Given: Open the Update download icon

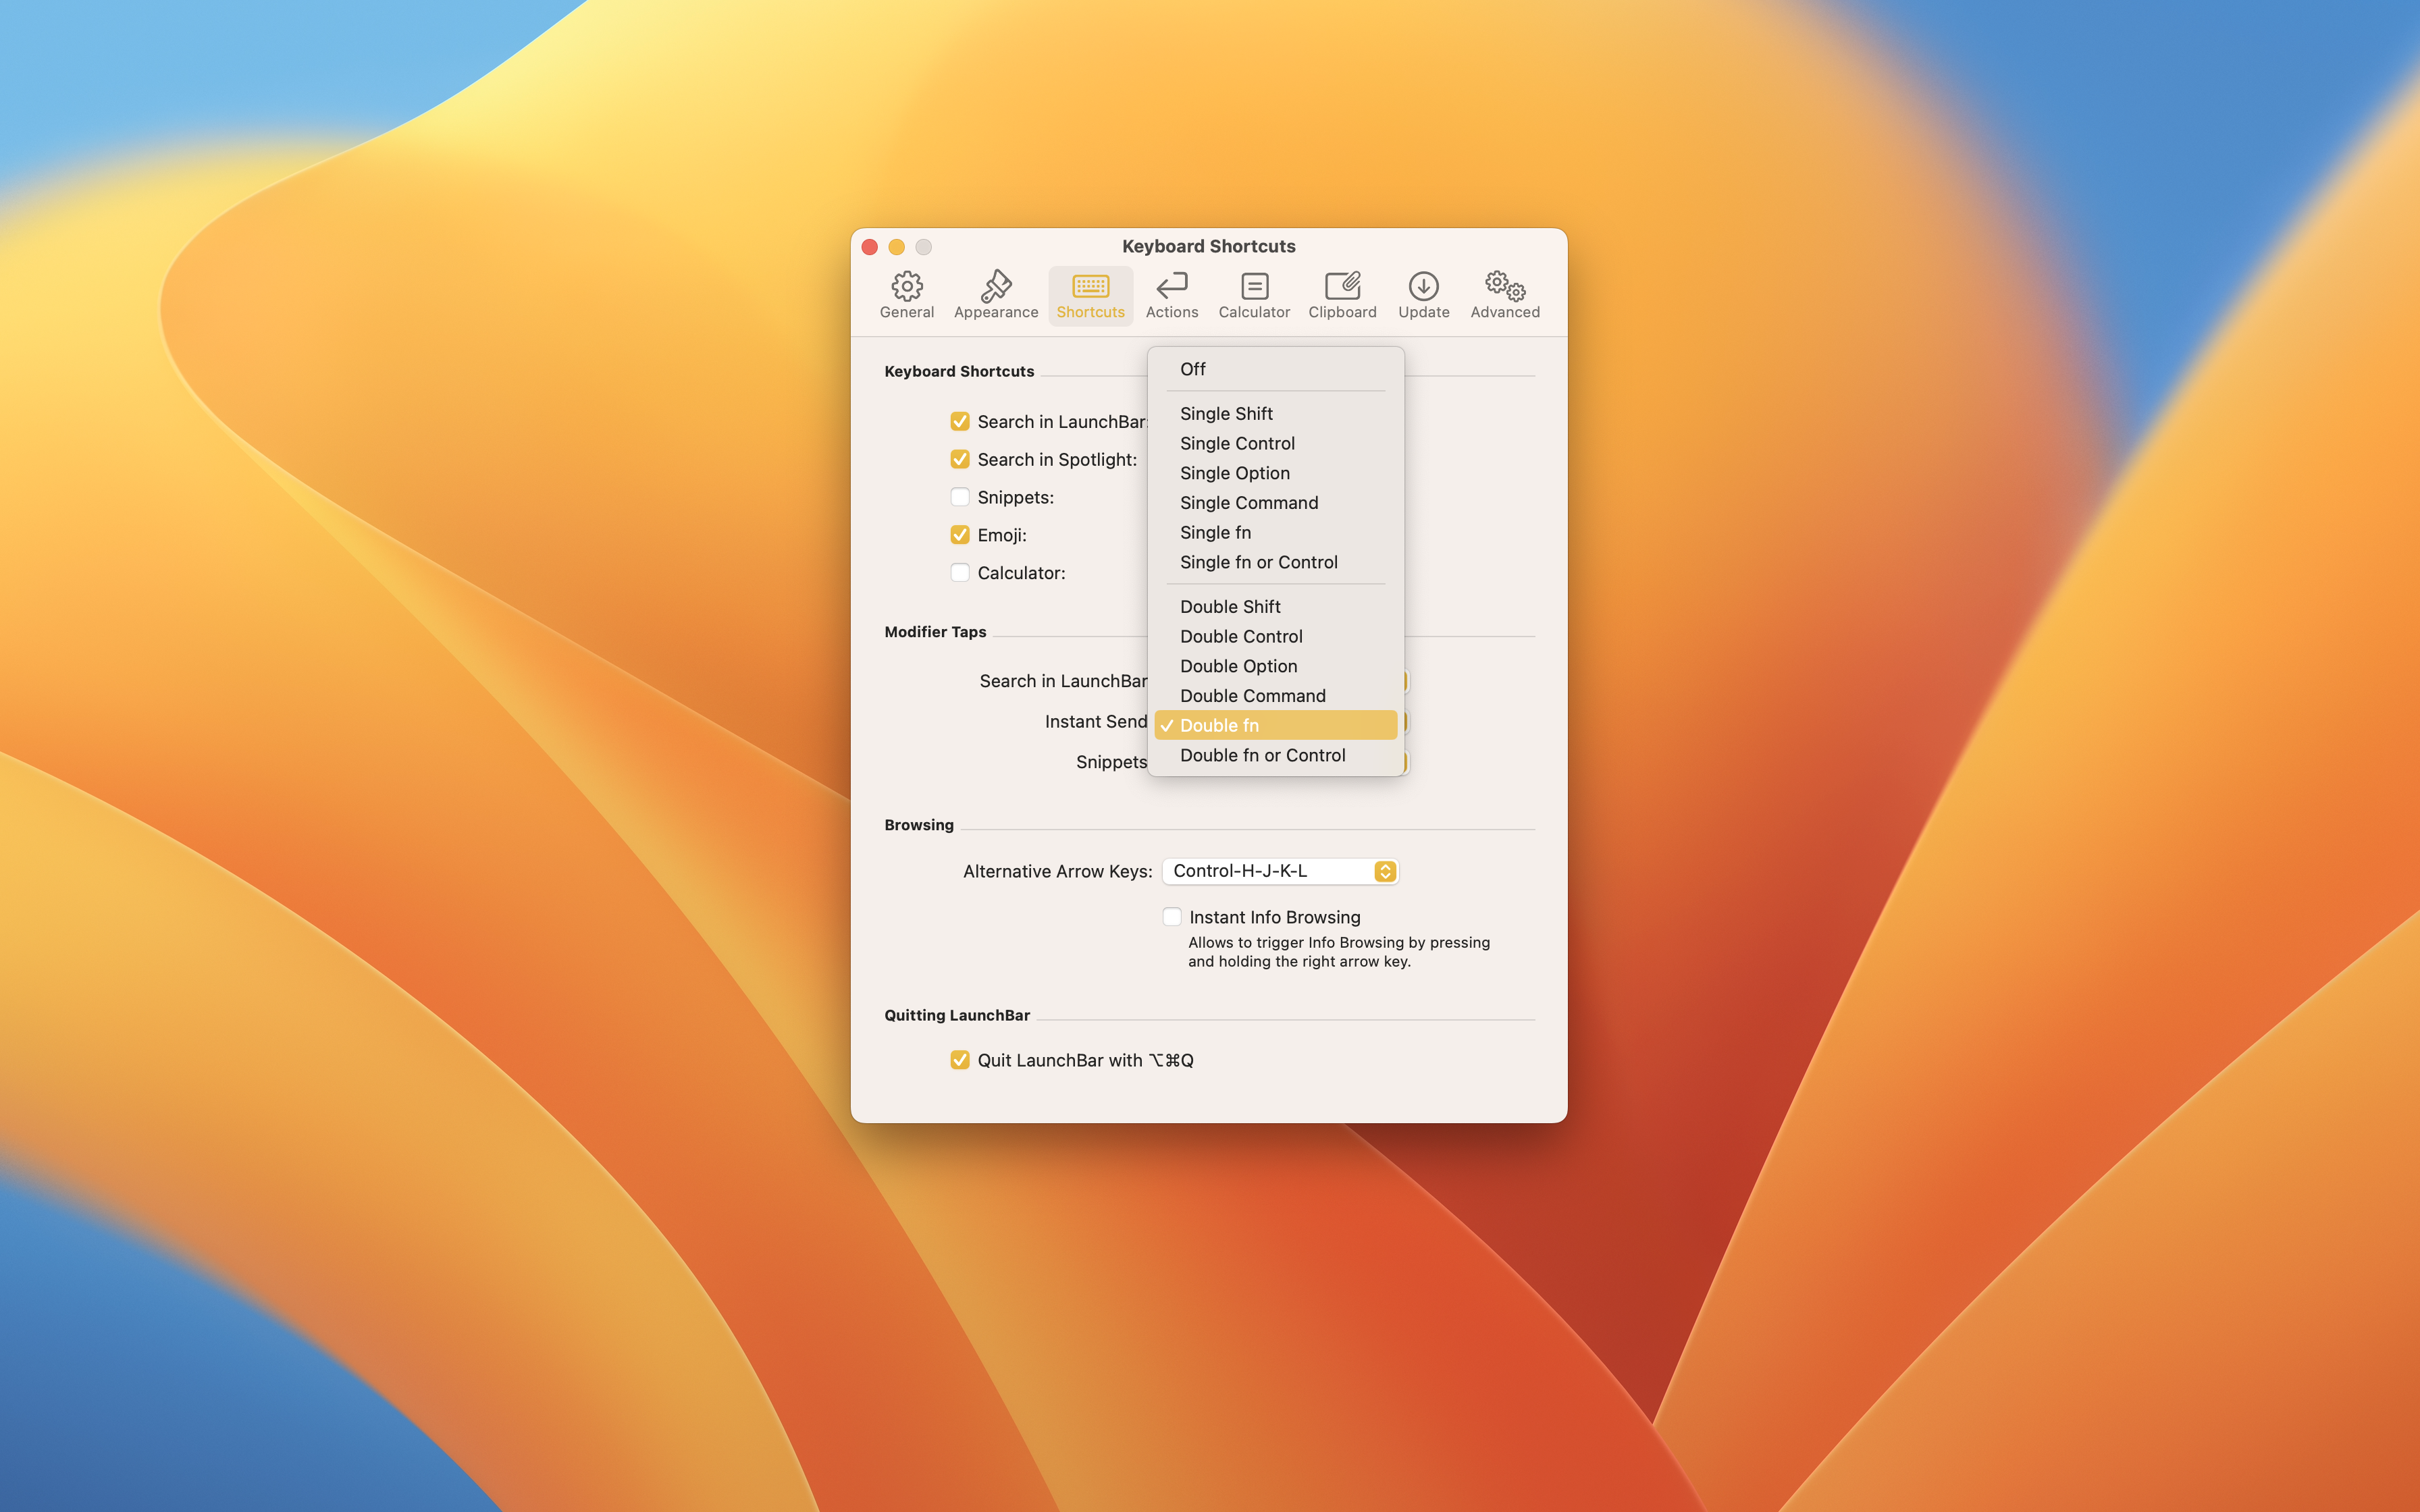Looking at the screenshot, I should [1423, 295].
